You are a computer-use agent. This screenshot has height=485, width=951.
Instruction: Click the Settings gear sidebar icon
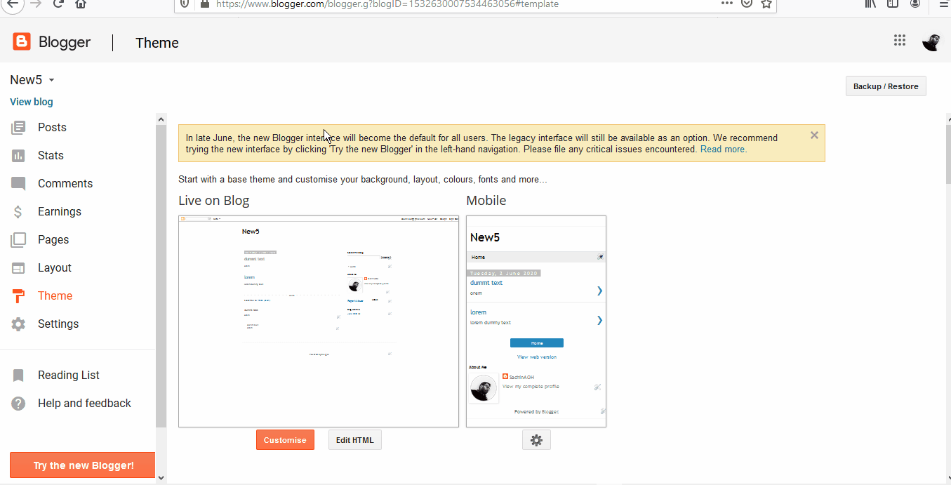click(18, 324)
